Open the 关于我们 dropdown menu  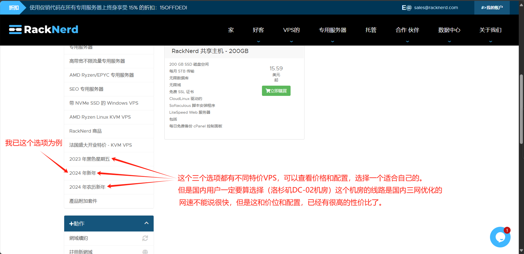(490, 30)
